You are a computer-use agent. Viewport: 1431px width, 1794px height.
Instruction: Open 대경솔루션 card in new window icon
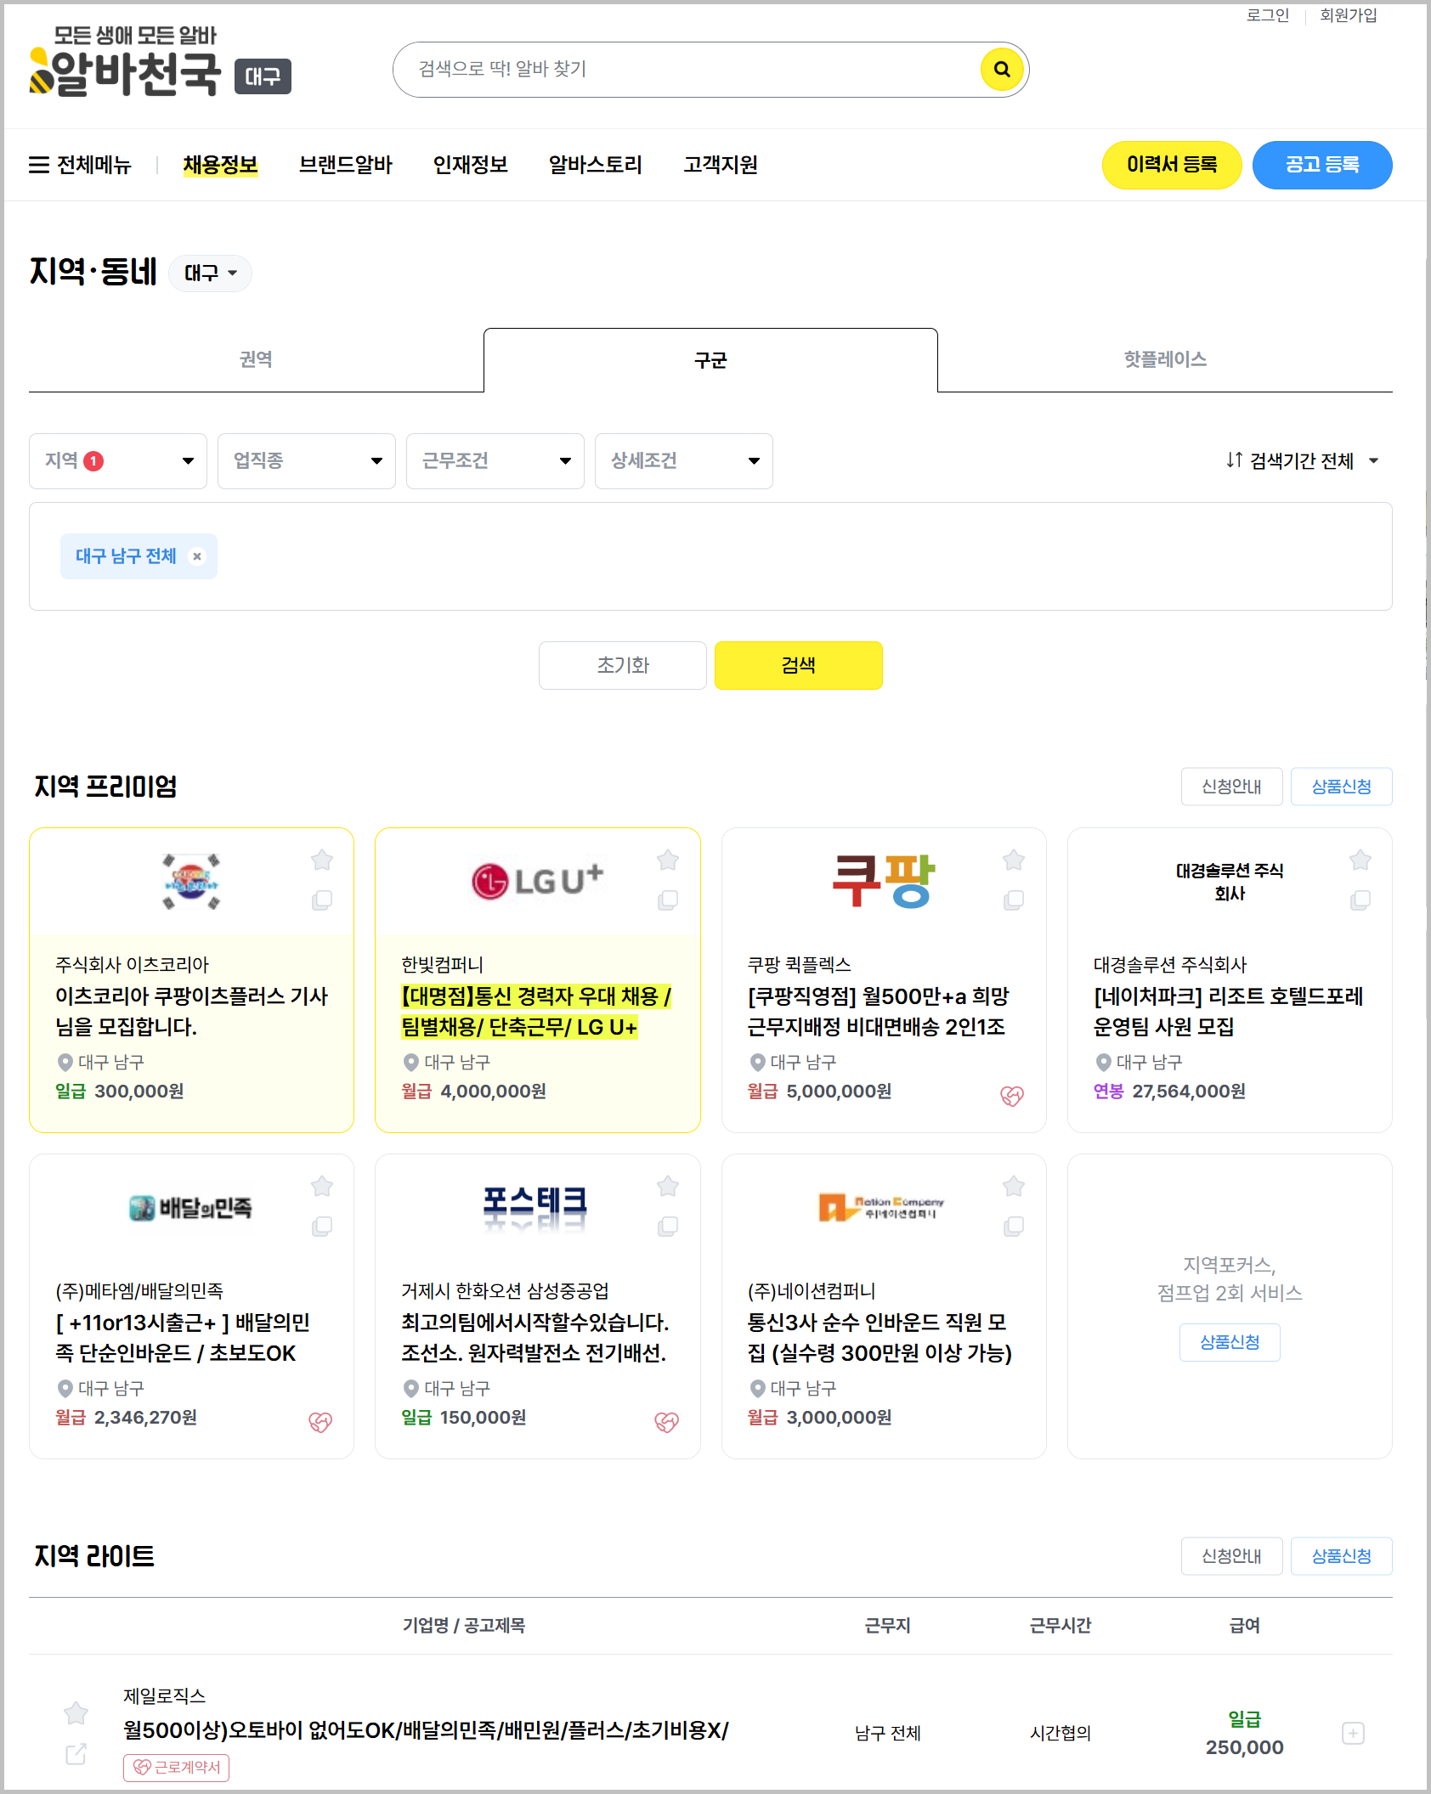point(1360,900)
